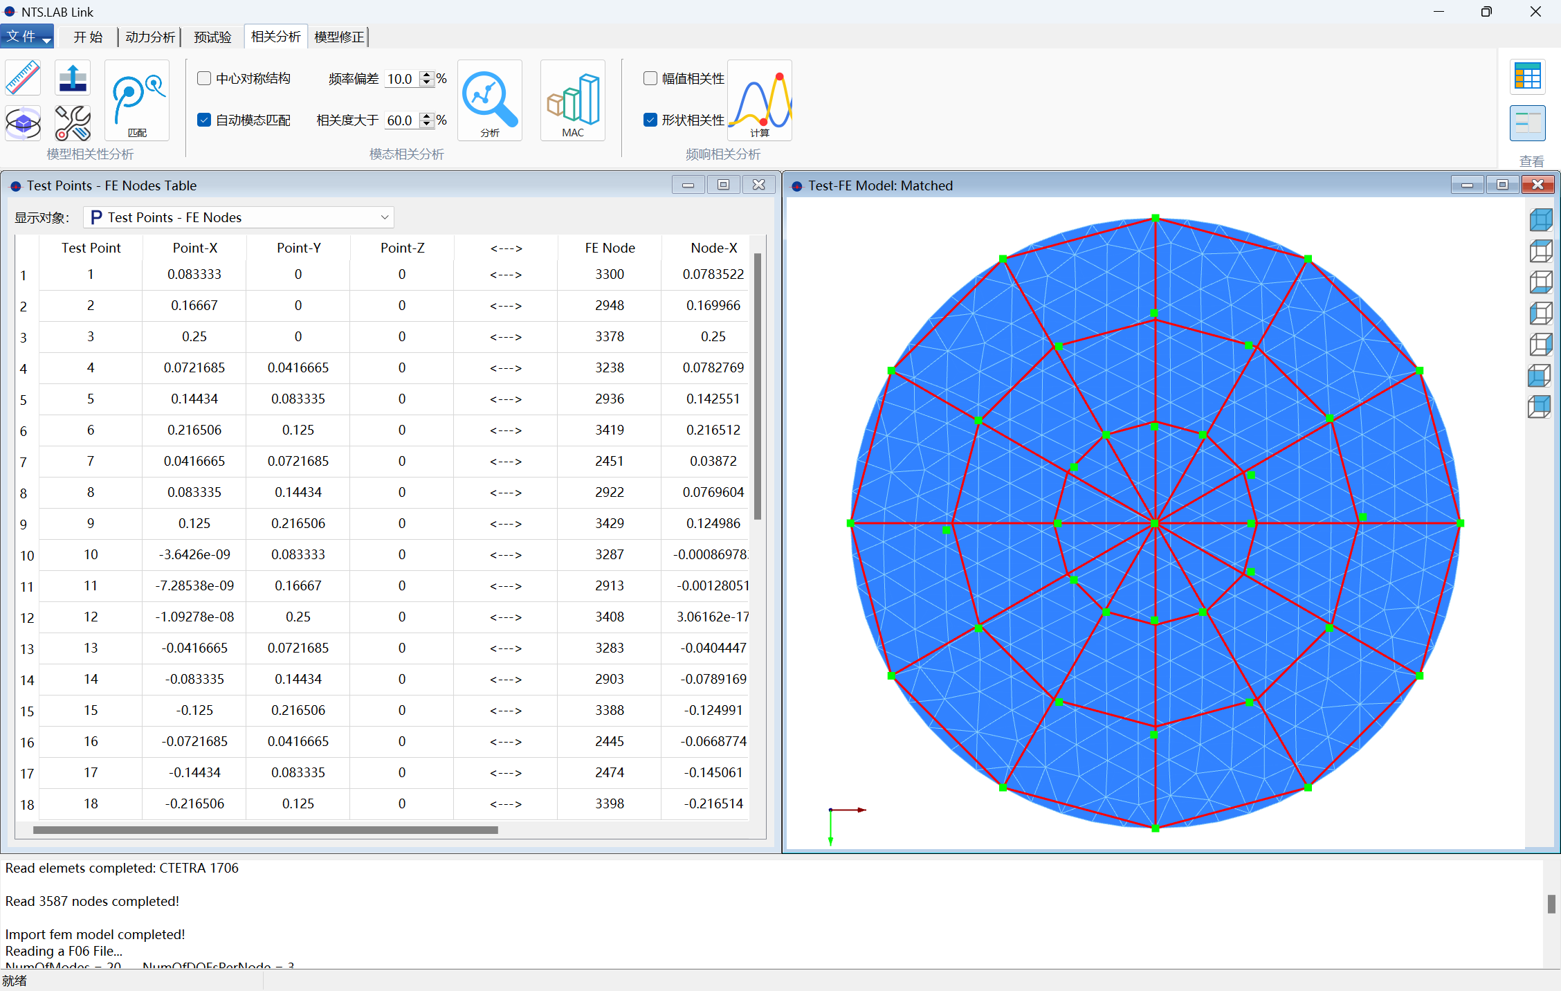Click the table view icon in 查看
The image size is (1561, 991).
tap(1527, 76)
